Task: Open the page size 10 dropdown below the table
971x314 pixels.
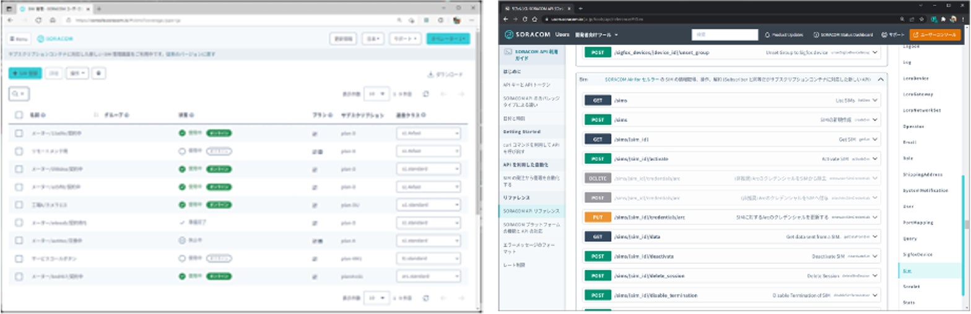Action: pos(377,298)
